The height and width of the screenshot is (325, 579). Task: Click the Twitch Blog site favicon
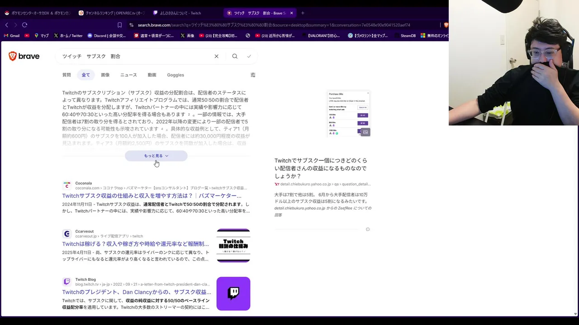click(x=67, y=282)
